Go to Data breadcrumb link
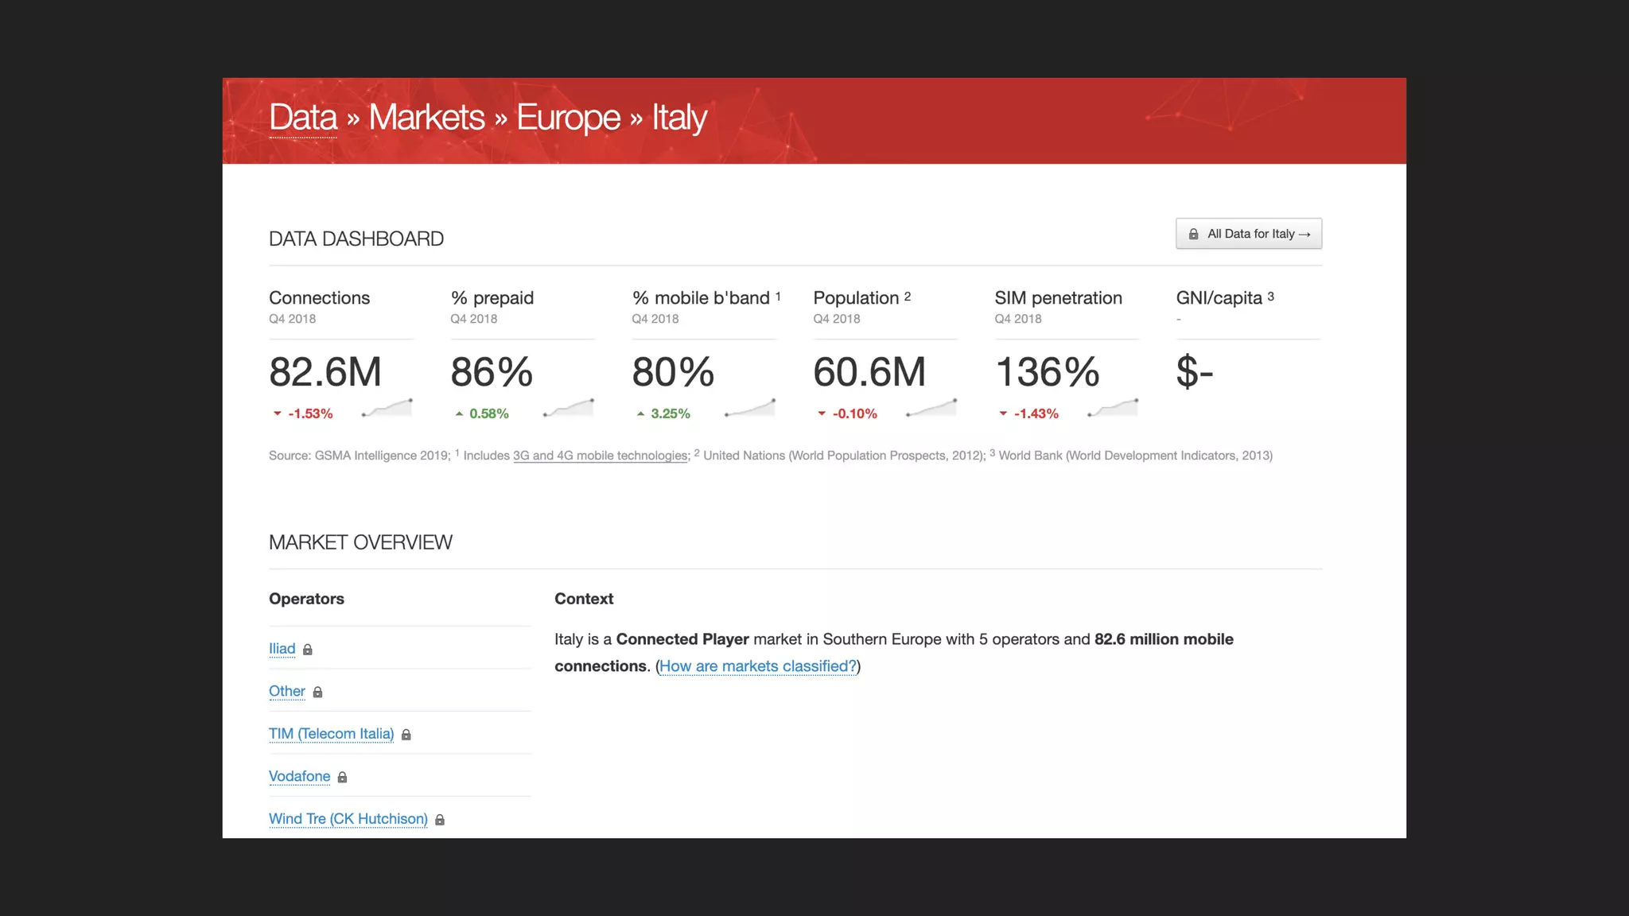This screenshot has width=1629, height=916. point(303,118)
